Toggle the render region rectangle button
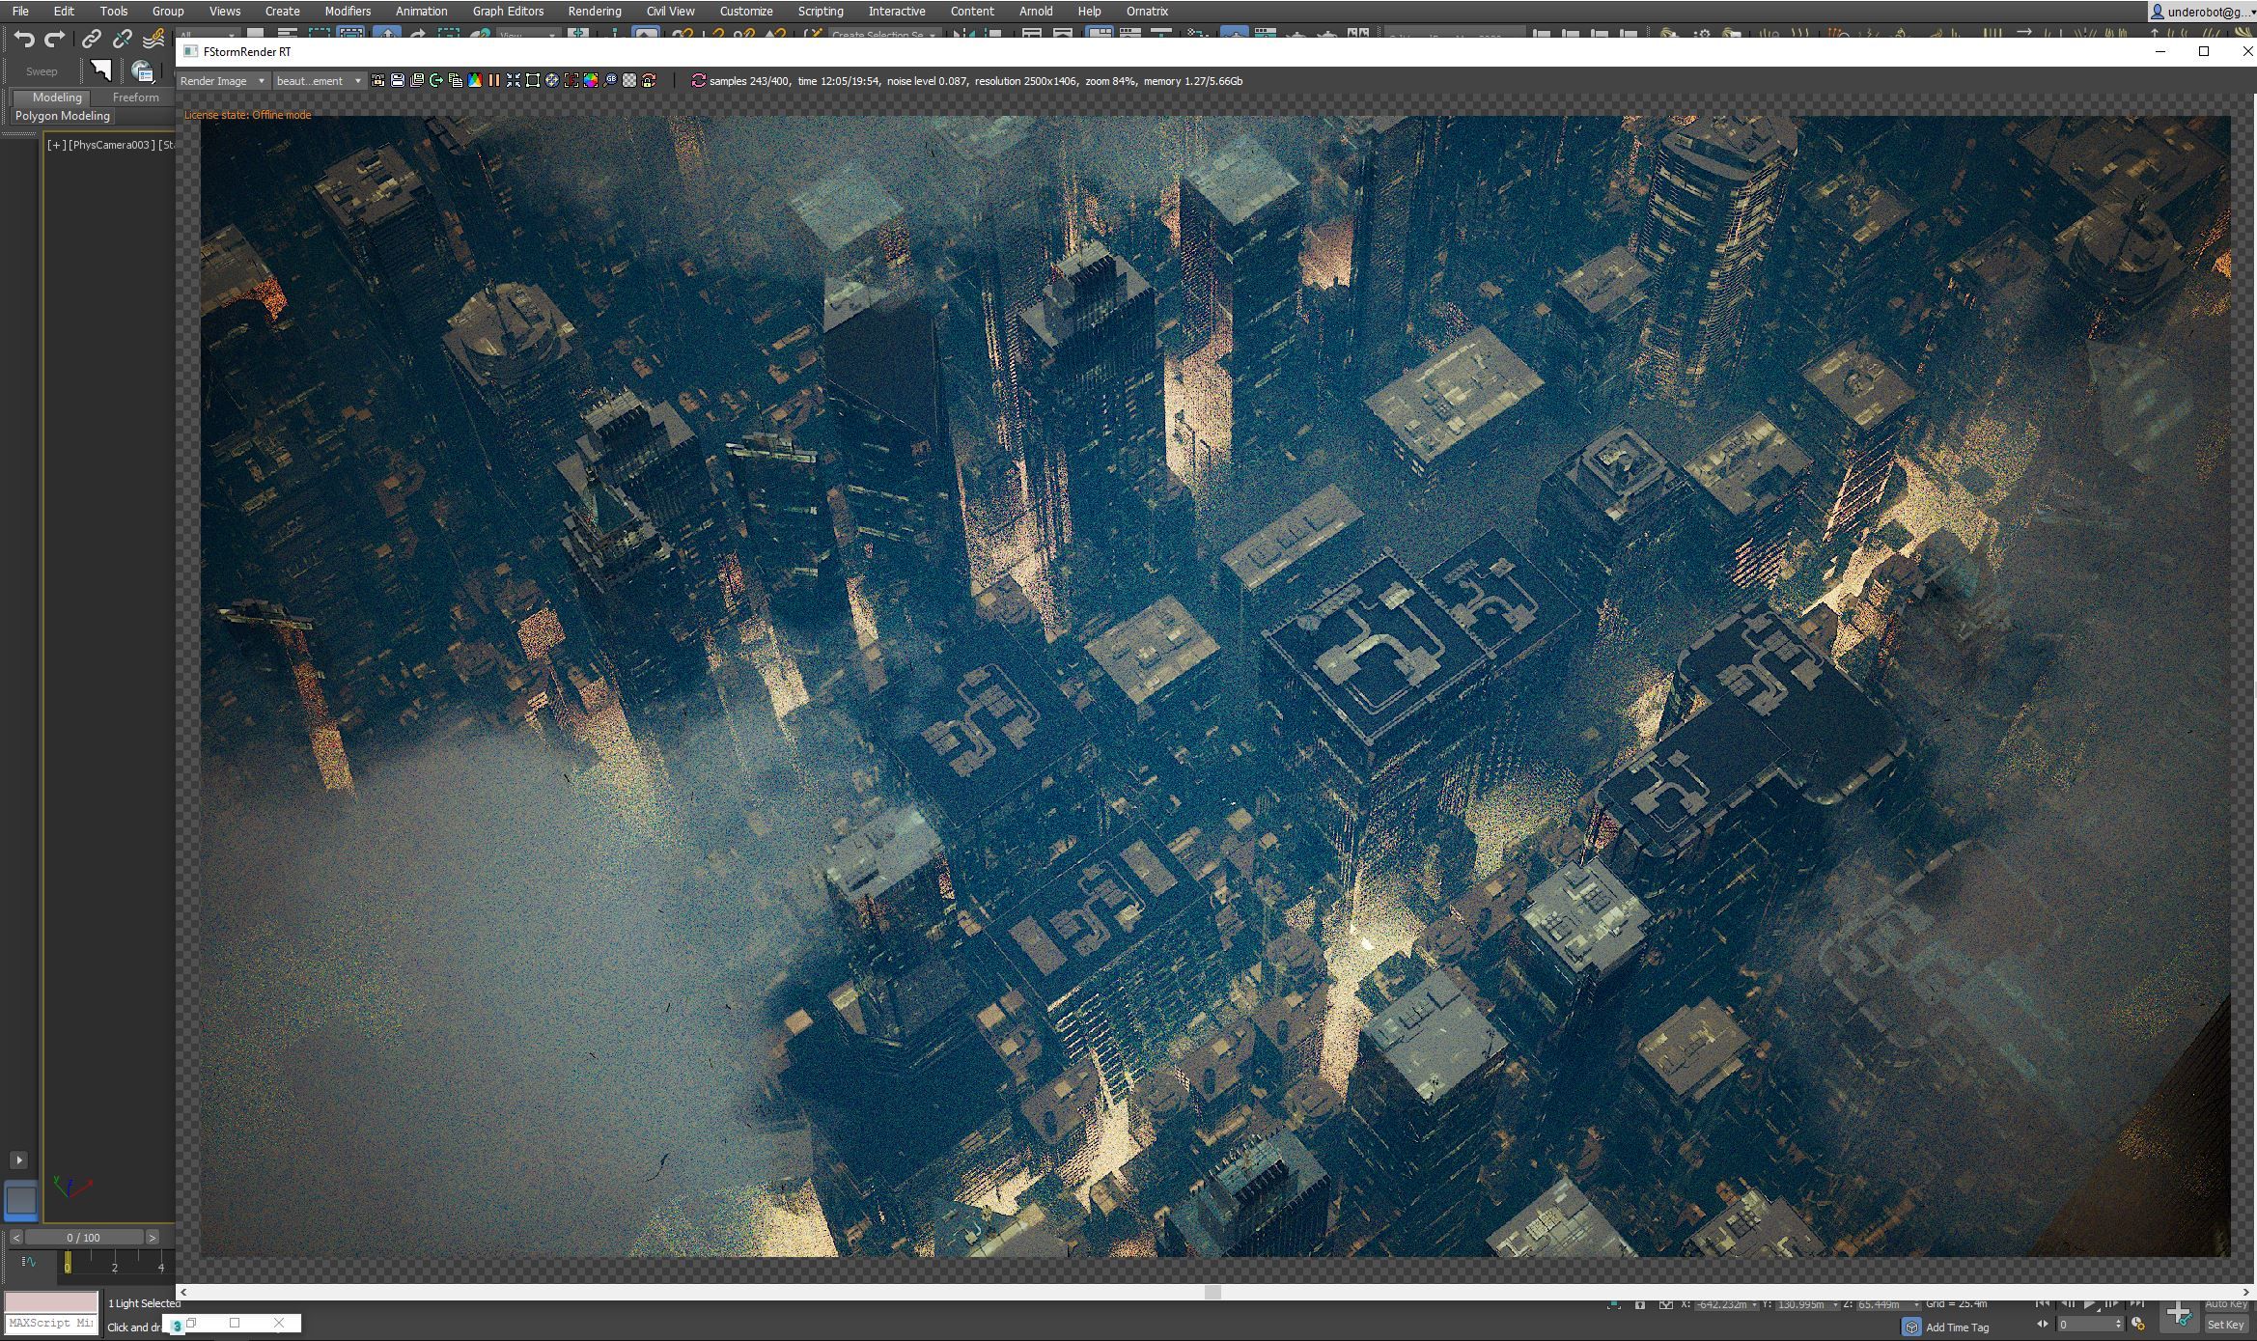Screen dimensions: 2257x1341 pyautogui.click(x=533, y=80)
